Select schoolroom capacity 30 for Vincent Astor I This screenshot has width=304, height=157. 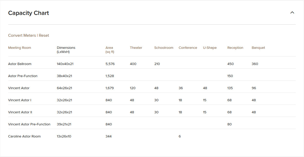[156, 100]
